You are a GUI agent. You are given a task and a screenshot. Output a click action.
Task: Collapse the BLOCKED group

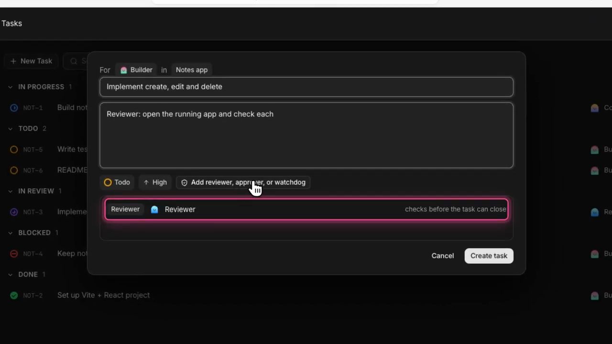click(x=11, y=233)
